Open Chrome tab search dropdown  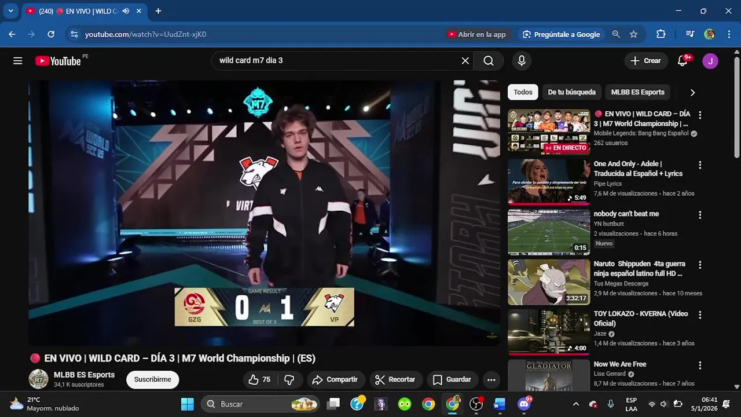click(10, 11)
